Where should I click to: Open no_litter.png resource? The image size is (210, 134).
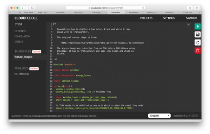click(x=22, y=74)
